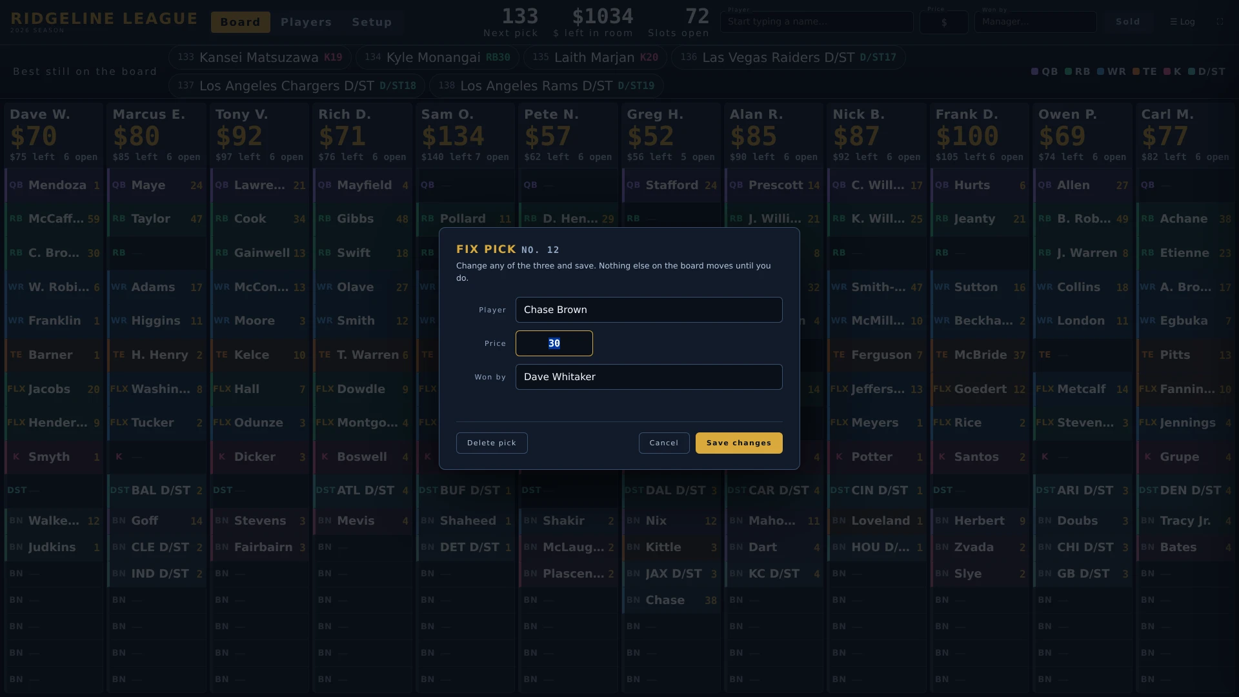
Task: Click Marcus E. team header
Action: pyautogui.click(x=157, y=136)
